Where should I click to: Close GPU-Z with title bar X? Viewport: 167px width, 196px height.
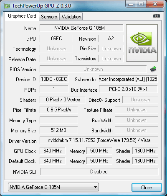(x=155, y=4)
